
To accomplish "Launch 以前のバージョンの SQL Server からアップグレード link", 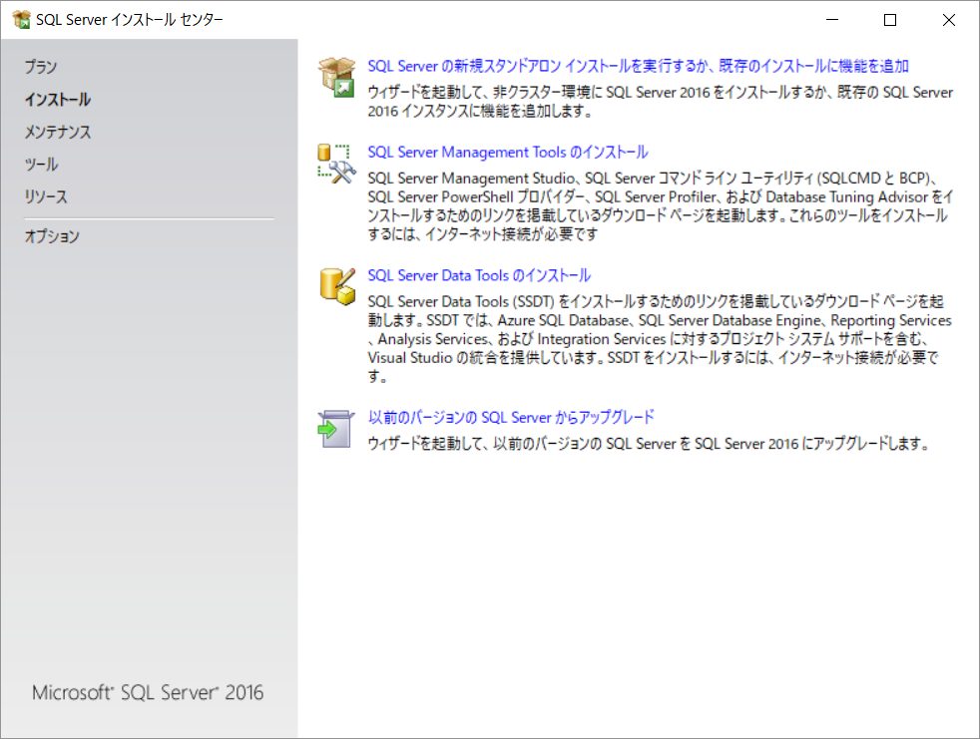I will (x=511, y=417).
